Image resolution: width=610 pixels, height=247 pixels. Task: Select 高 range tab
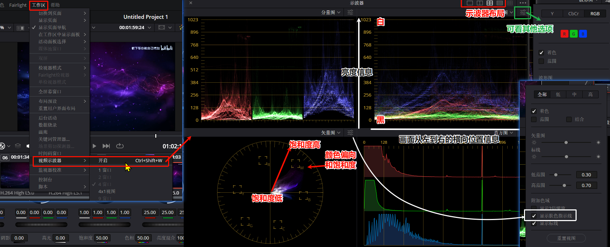point(590,94)
